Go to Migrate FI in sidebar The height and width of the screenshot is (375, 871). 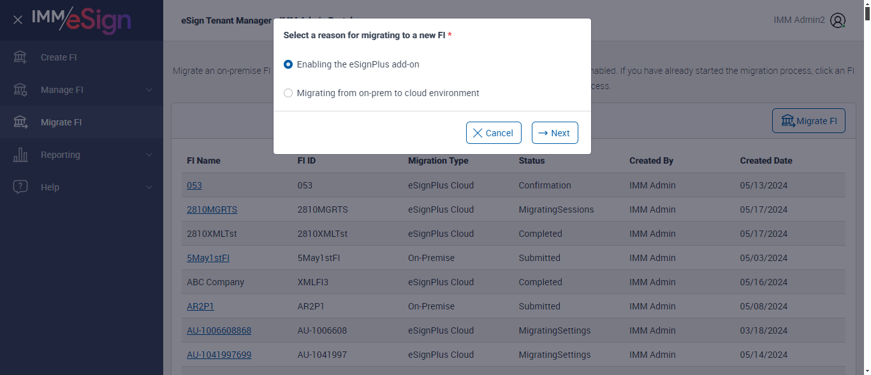click(61, 122)
